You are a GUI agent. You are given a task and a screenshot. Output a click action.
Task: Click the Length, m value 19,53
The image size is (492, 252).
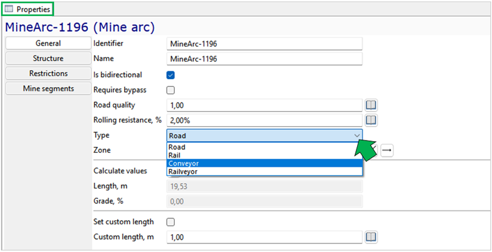coord(264,186)
